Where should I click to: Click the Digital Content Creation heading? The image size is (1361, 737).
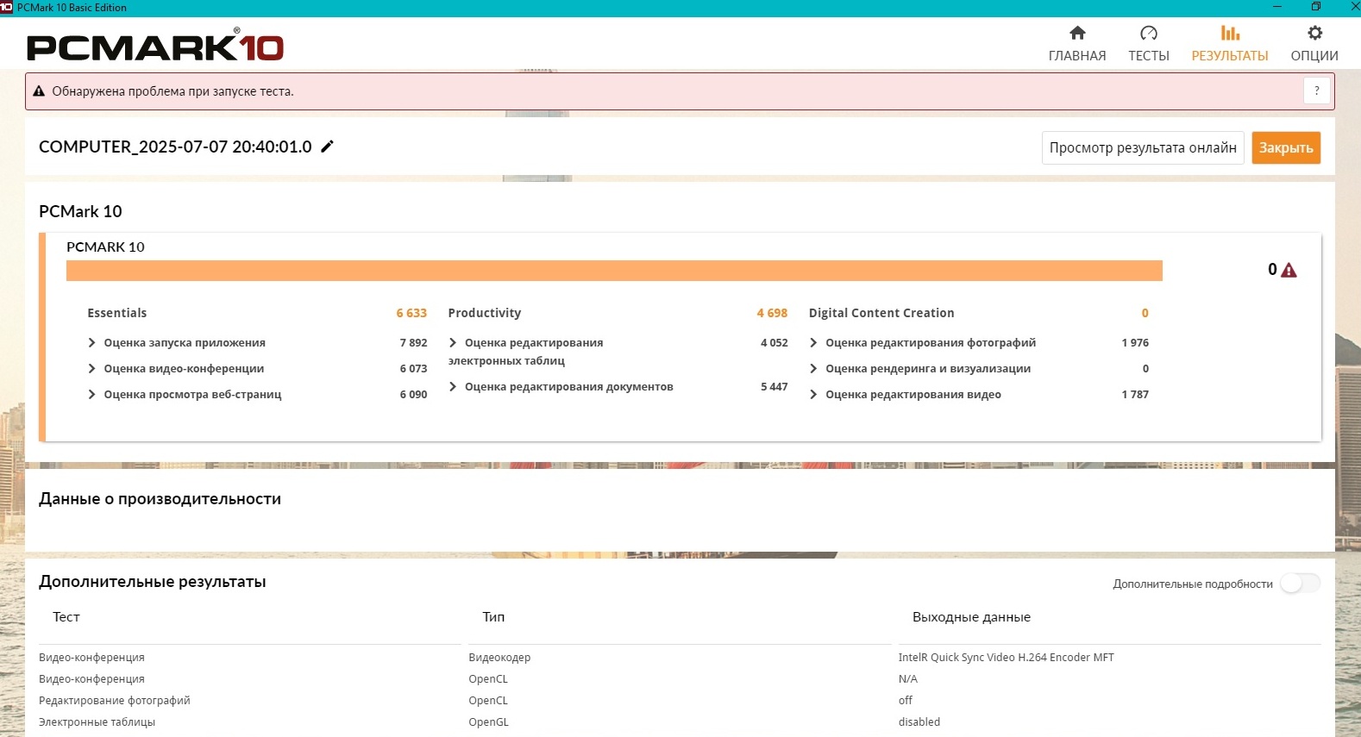pyautogui.click(x=881, y=313)
